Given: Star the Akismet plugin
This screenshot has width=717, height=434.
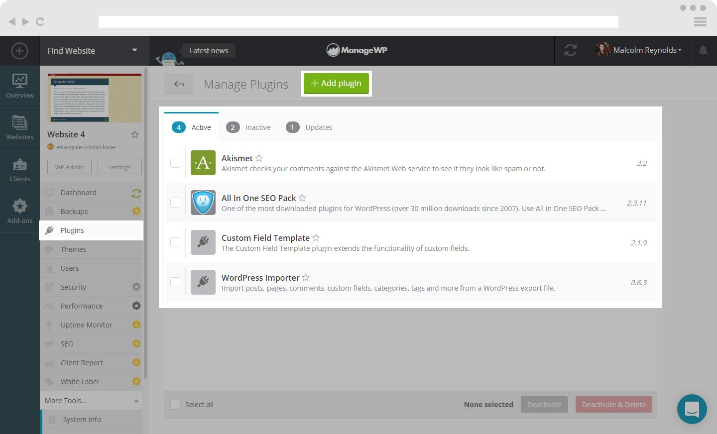Looking at the screenshot, I should coord(259,158).
